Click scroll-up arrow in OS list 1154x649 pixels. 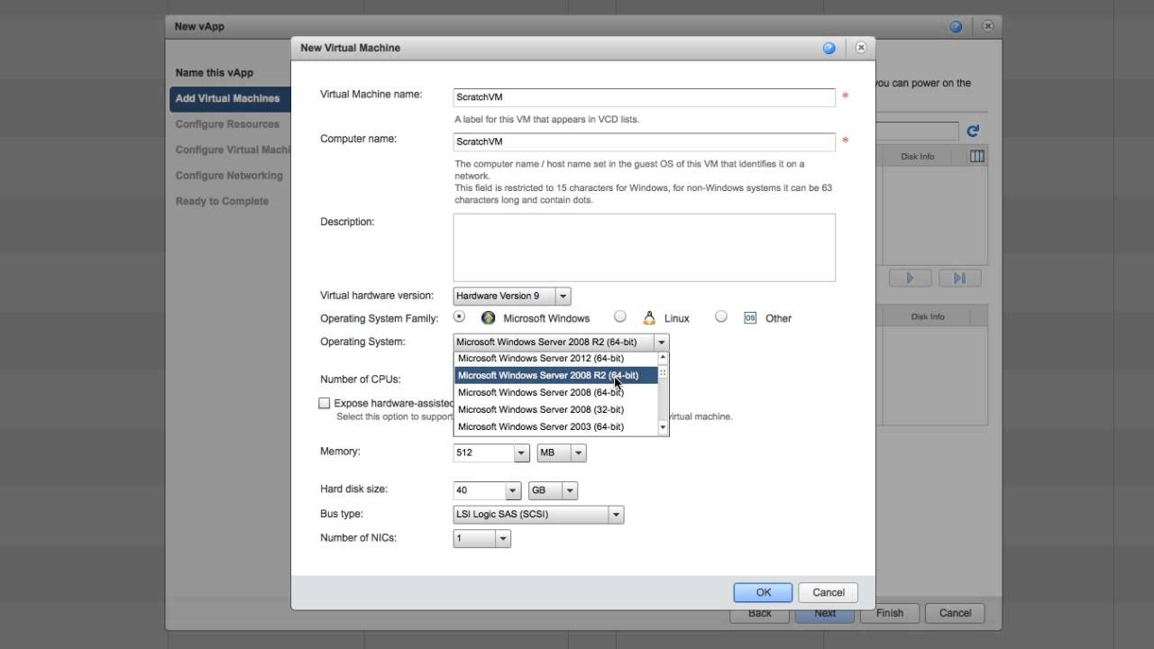664,358
